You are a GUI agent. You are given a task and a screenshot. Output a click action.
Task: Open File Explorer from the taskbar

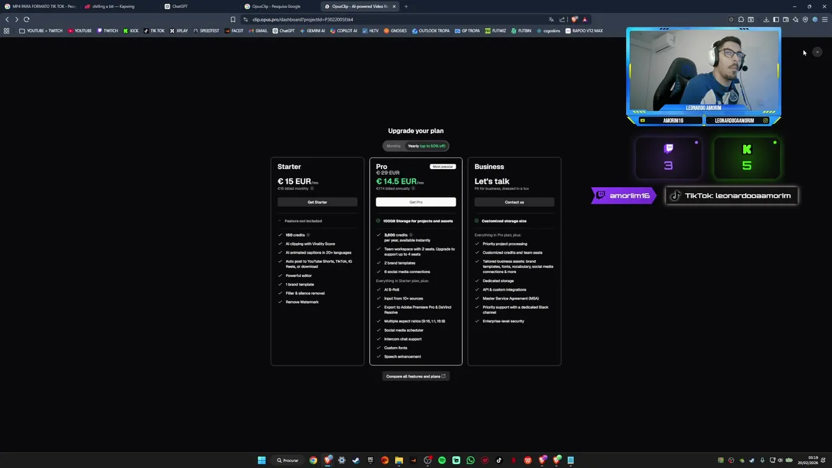tap(399, 460)
